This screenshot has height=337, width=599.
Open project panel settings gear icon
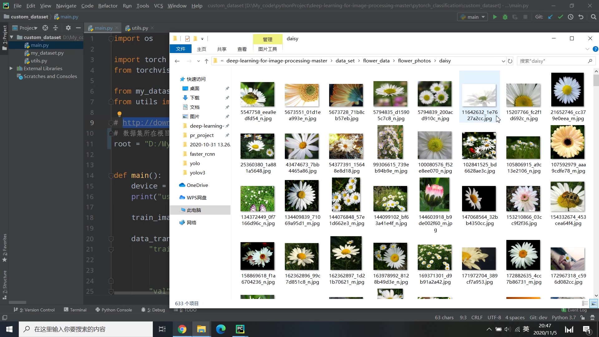tap(68, 28)
